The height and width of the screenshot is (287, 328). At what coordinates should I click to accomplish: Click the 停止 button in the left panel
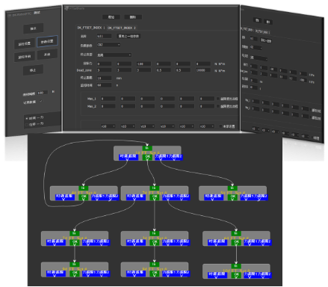(x=33, y=70)
